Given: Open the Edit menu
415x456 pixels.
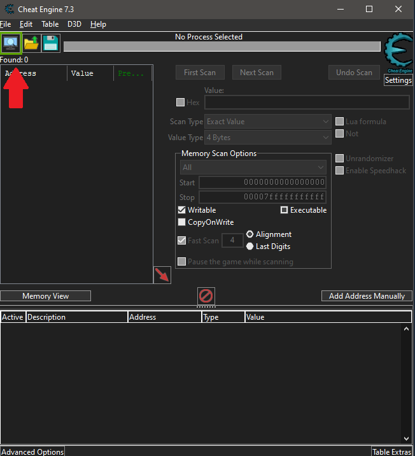Looking at the screenshot, I should pyautogui.click(x=26, y=24).
